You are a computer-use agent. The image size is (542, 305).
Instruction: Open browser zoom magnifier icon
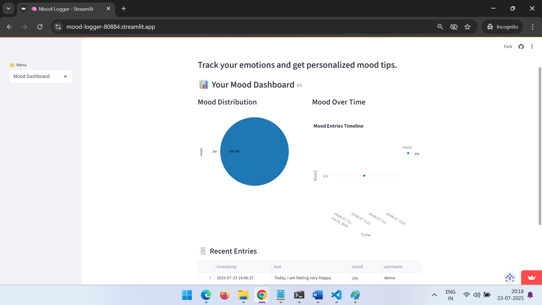click(440, 27)
